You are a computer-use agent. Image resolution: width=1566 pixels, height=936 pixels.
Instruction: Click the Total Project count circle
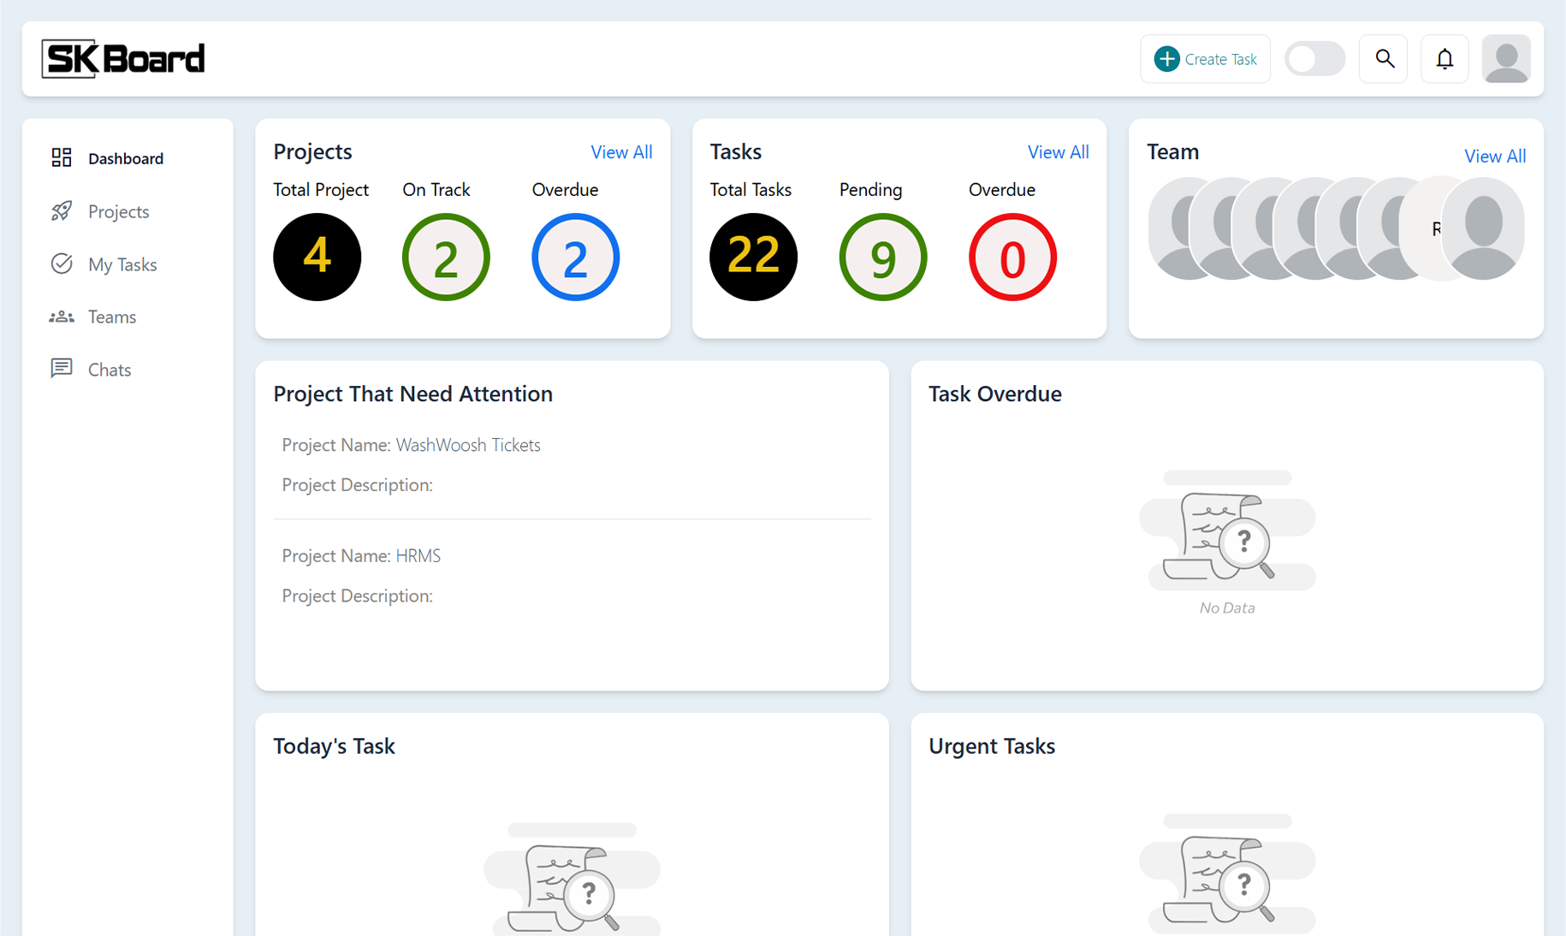point(317,257)
